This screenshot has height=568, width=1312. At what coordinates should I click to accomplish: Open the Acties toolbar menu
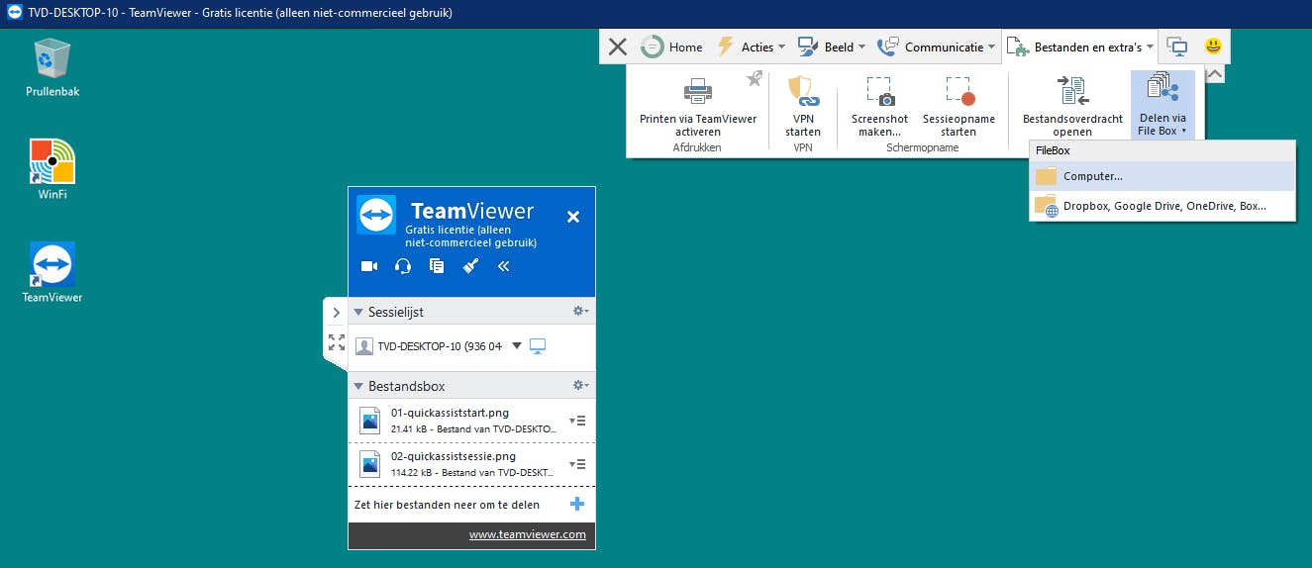coord(750,47)
